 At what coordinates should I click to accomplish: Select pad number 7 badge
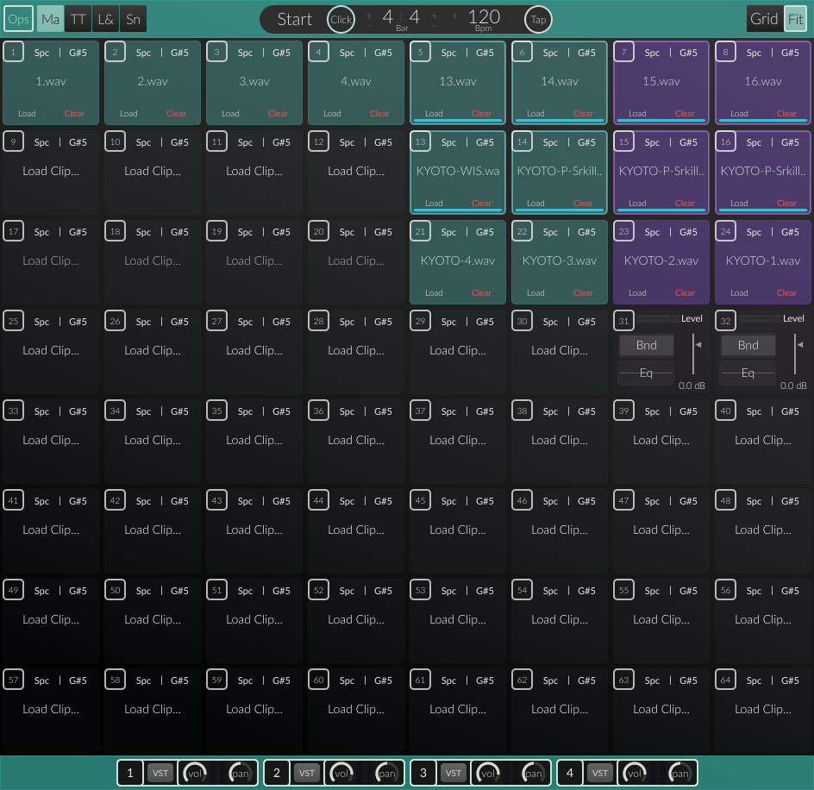click(623, 53)
